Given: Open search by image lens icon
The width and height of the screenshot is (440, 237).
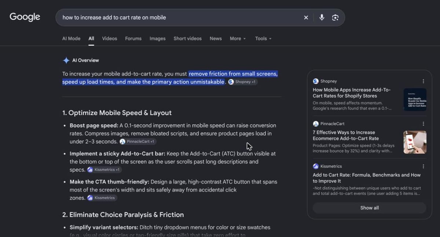Looking at the screenshot, I should [335, 18].
